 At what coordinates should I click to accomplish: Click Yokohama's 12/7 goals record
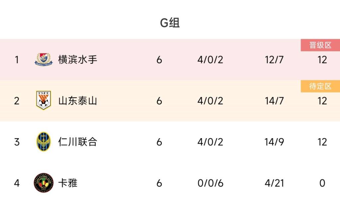(274, 60)
